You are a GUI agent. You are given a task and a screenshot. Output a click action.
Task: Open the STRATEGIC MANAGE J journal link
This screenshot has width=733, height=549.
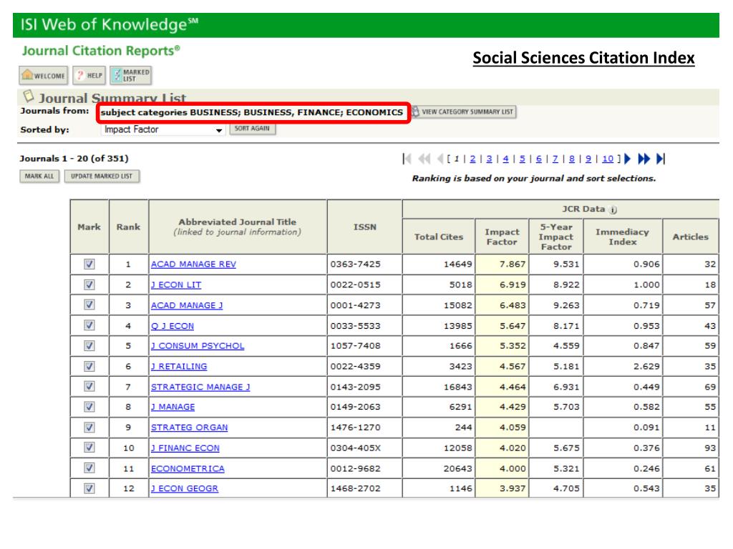pyautogui.click(x=200, y=387)
